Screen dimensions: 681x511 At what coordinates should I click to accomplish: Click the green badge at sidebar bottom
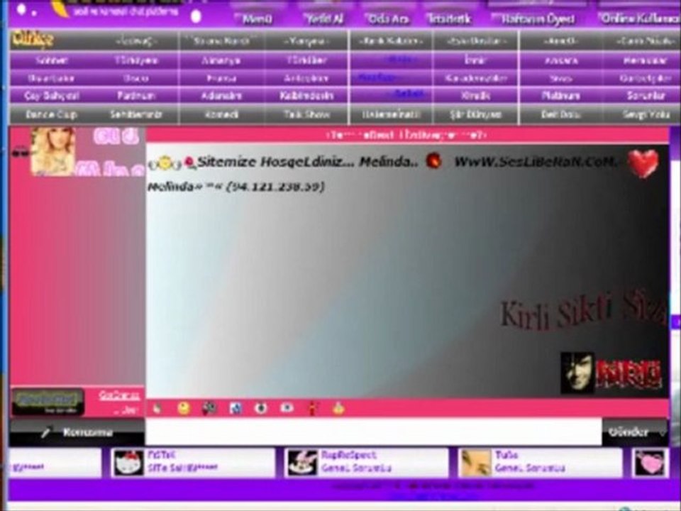click(48, 401)
